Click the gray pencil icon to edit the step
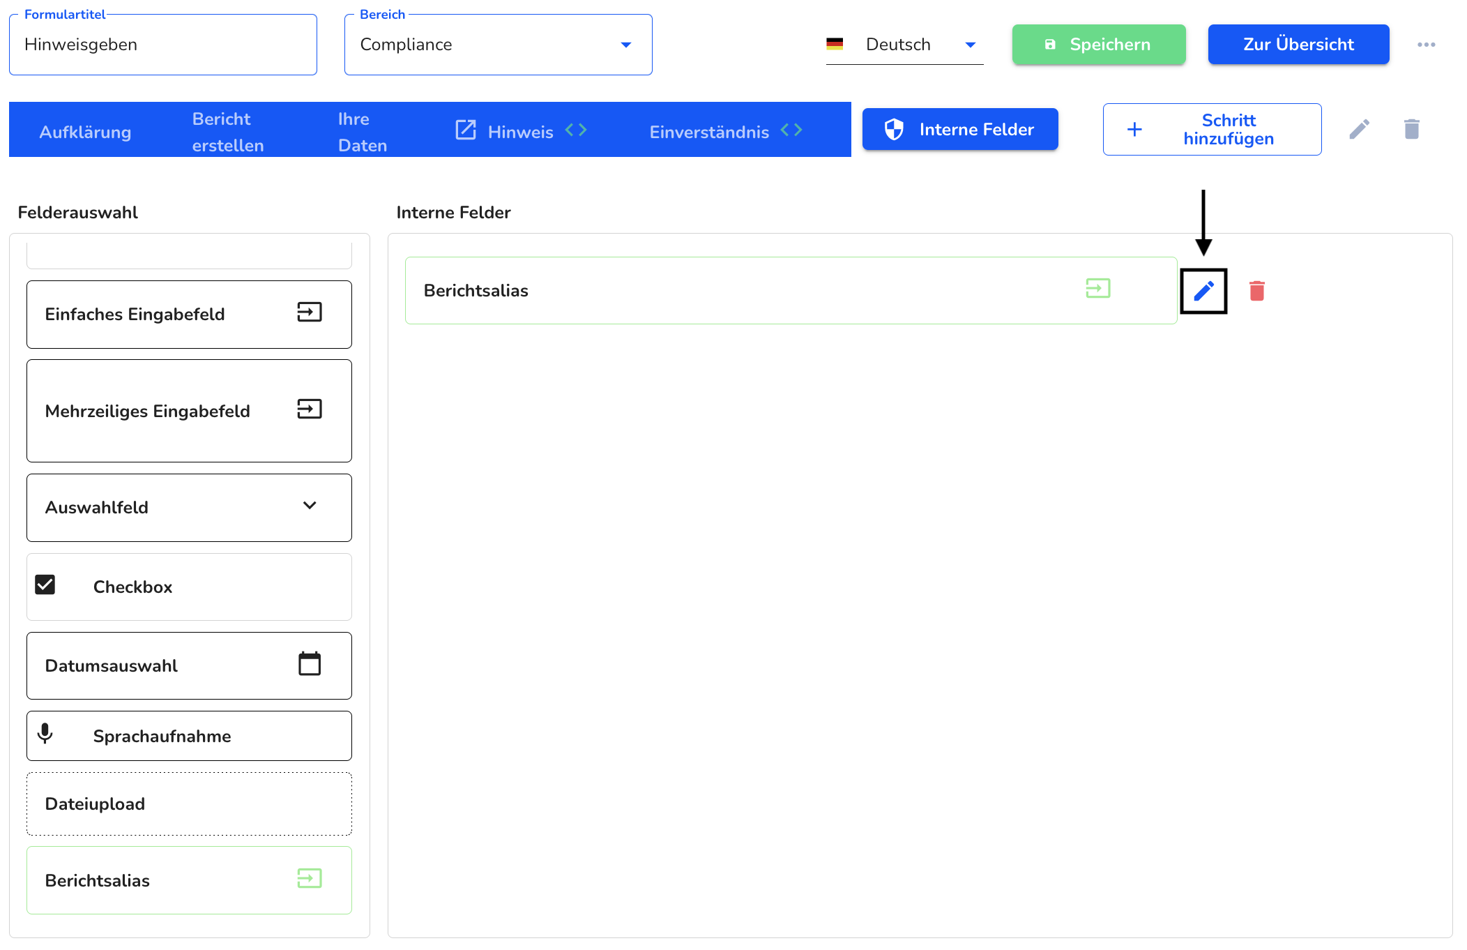1467x950 pixels. pyautogui.click(x=1359, y=129)
